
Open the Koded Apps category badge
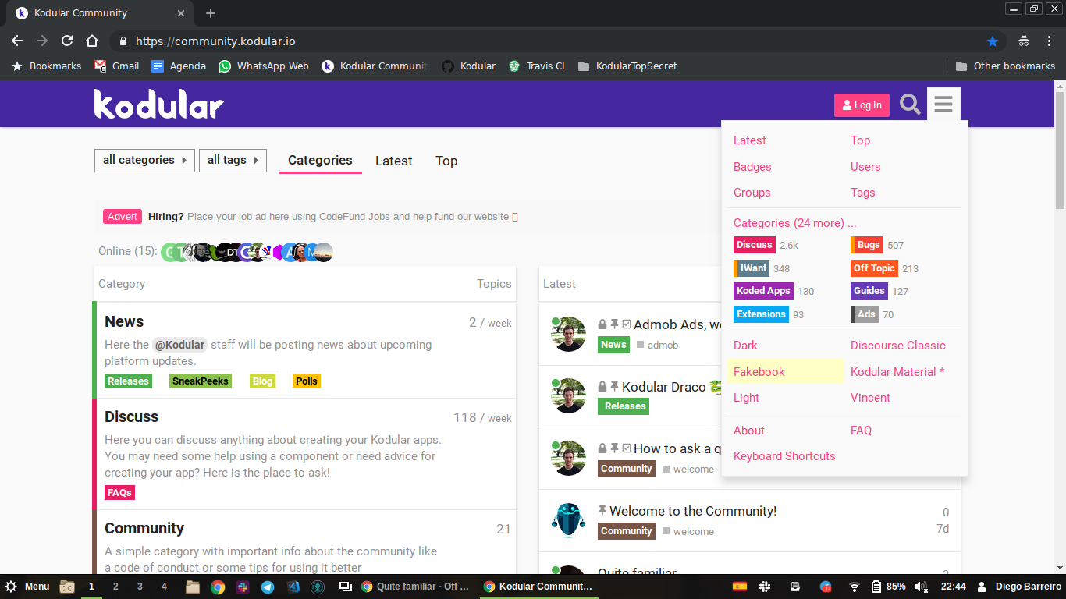763,291
